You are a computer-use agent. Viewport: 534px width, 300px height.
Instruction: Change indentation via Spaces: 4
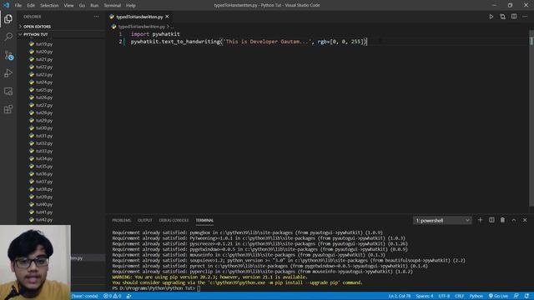[425, 296]
